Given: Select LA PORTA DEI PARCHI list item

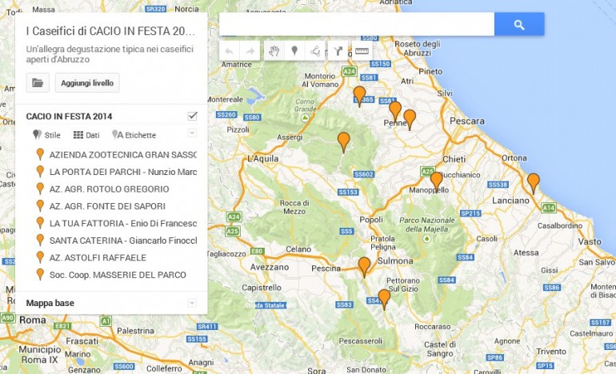Looking at the screenshot, I should (x=123, y=172).
